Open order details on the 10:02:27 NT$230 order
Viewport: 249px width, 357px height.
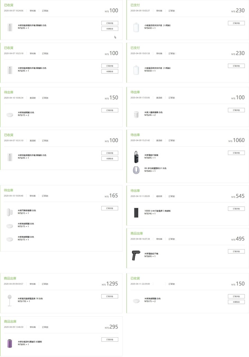pos(236,23)
